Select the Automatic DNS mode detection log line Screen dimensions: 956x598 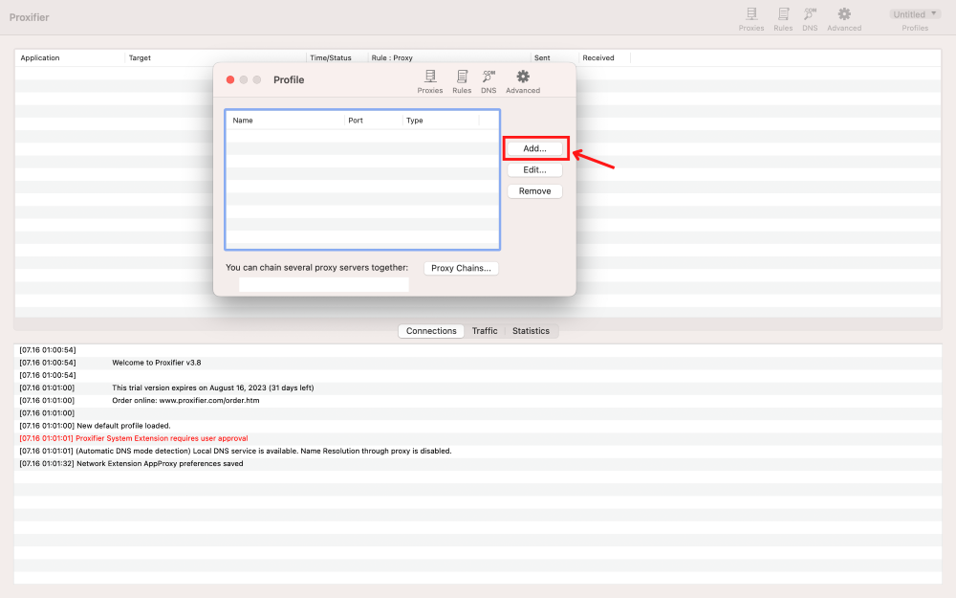click(x=478, y=451)
